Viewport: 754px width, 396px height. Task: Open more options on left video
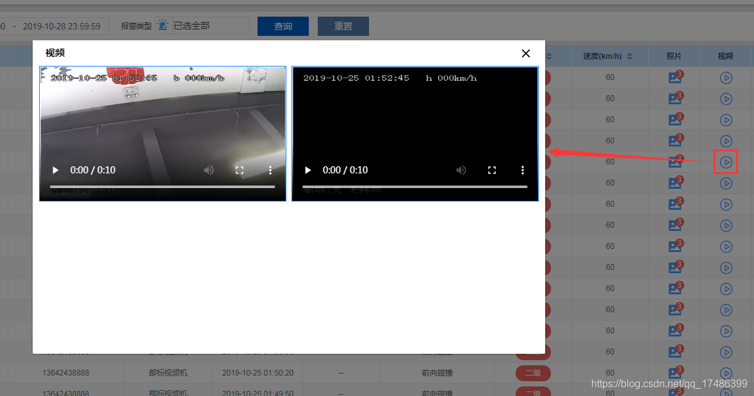[x=270, y=170]
